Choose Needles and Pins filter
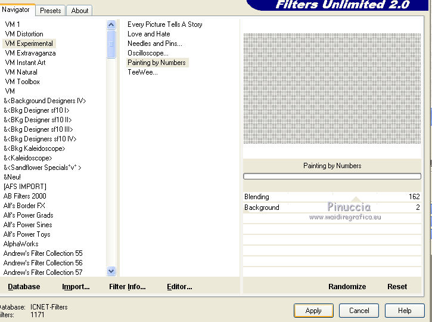The height and width of the screenshot is (322, 432). coord(154,44)
